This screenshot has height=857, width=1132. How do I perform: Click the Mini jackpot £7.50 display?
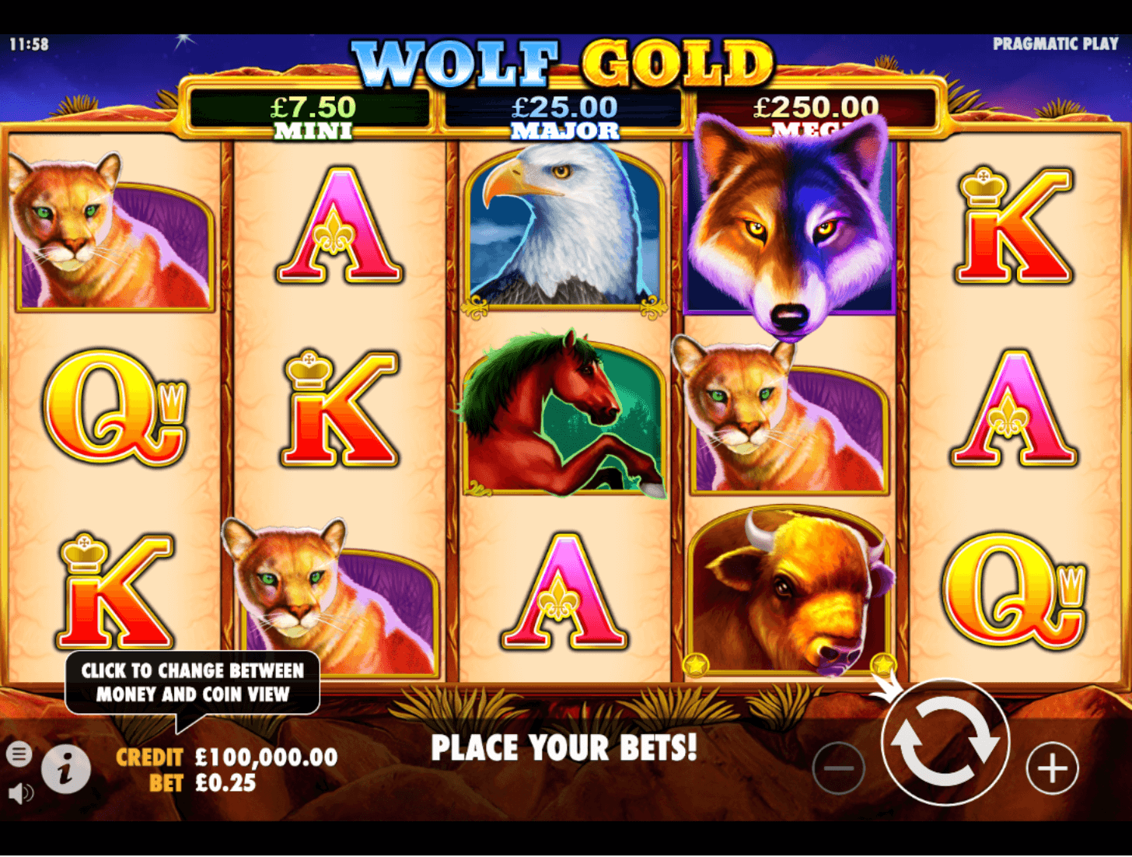(312, 115)
